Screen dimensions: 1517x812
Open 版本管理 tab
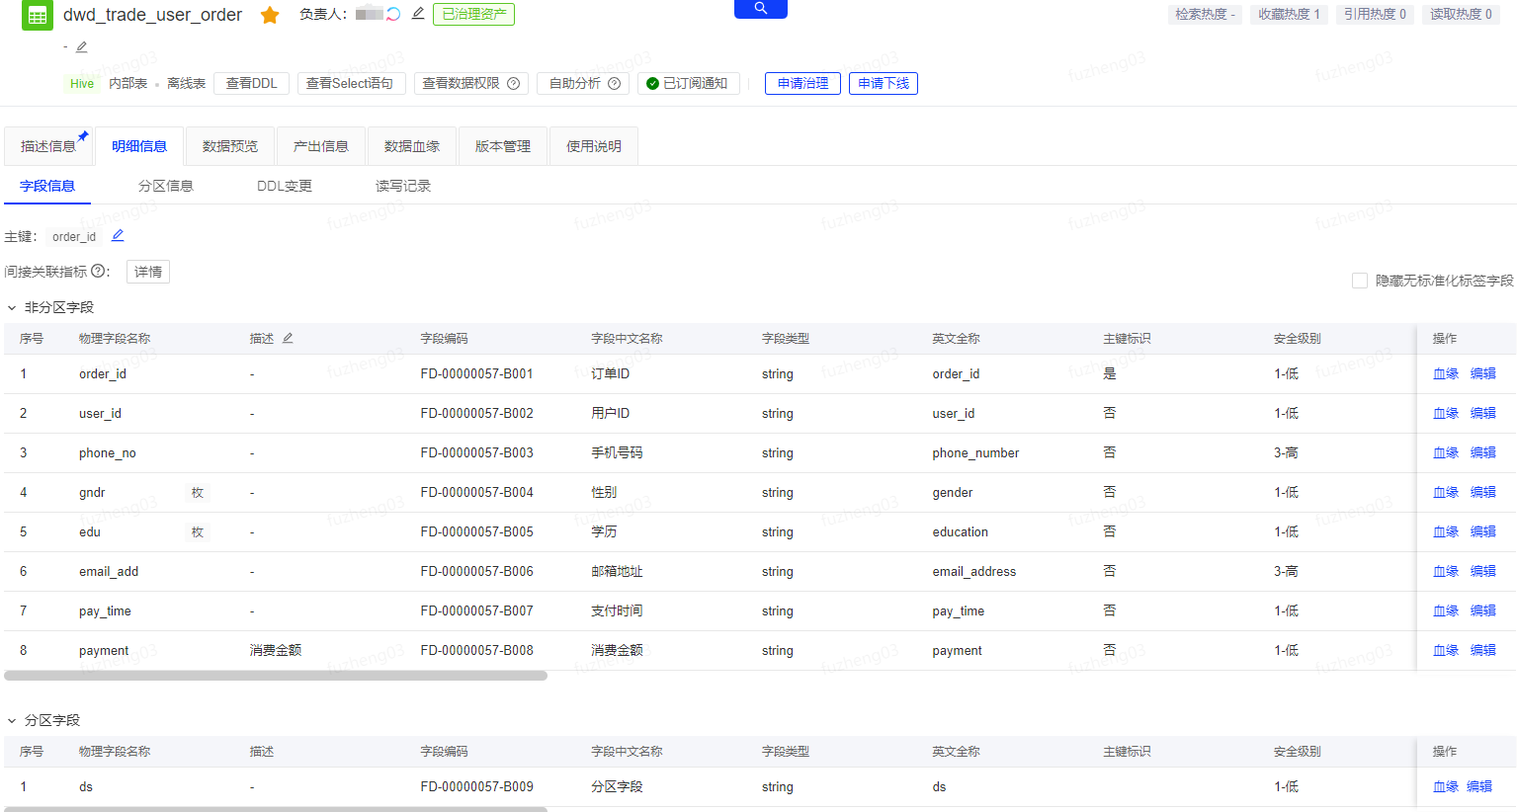503,146
